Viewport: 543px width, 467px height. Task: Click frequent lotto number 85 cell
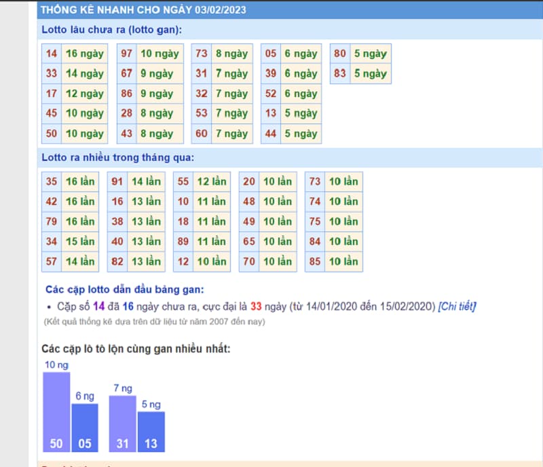[x=315, y=261]
